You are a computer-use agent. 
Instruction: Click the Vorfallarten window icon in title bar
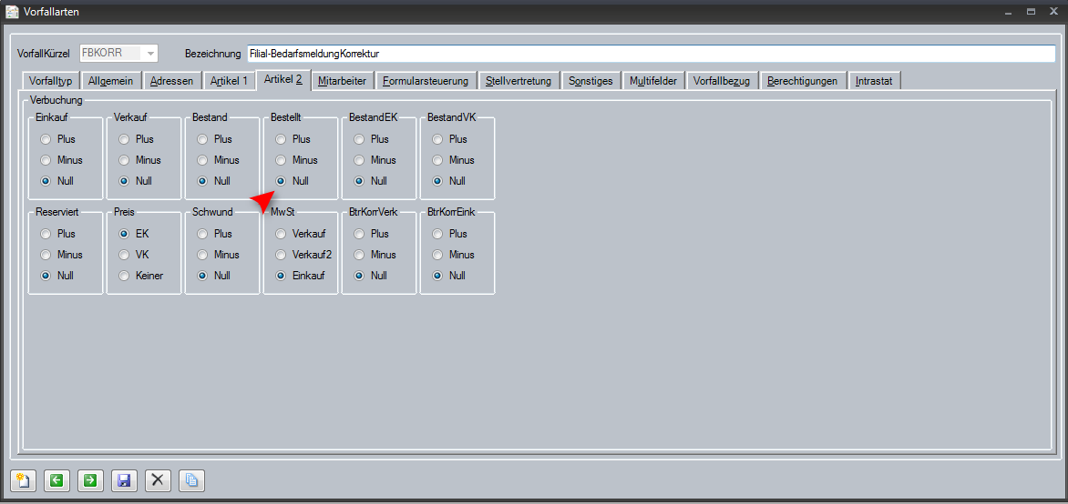pos(12,12)
